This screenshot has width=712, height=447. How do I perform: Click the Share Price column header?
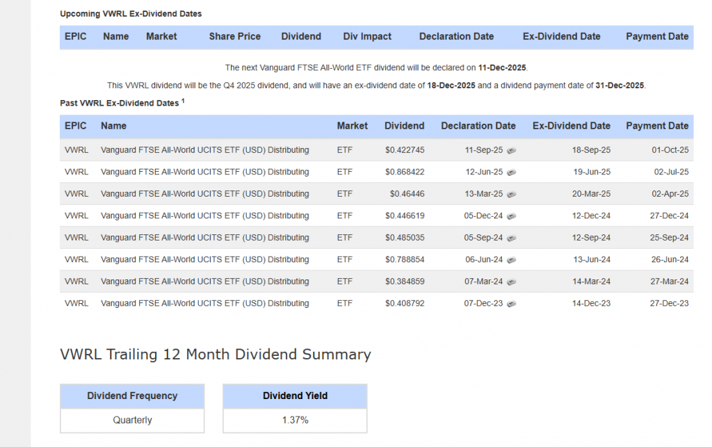(234, 36)
